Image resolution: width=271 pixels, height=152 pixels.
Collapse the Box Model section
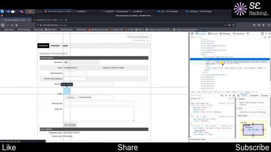coord(238,116)
